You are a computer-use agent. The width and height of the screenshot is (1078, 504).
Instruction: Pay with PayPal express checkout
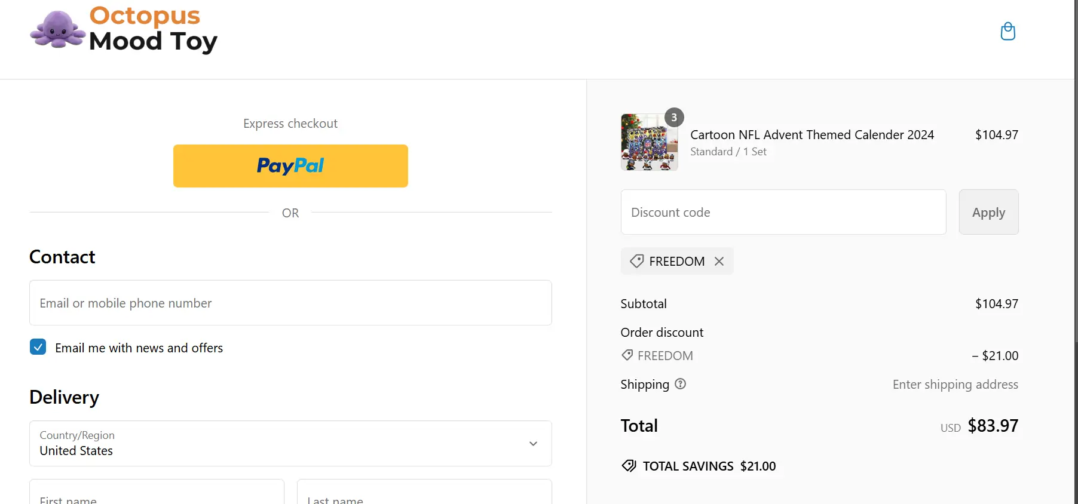pyautogui.click(x=290, y=166)
